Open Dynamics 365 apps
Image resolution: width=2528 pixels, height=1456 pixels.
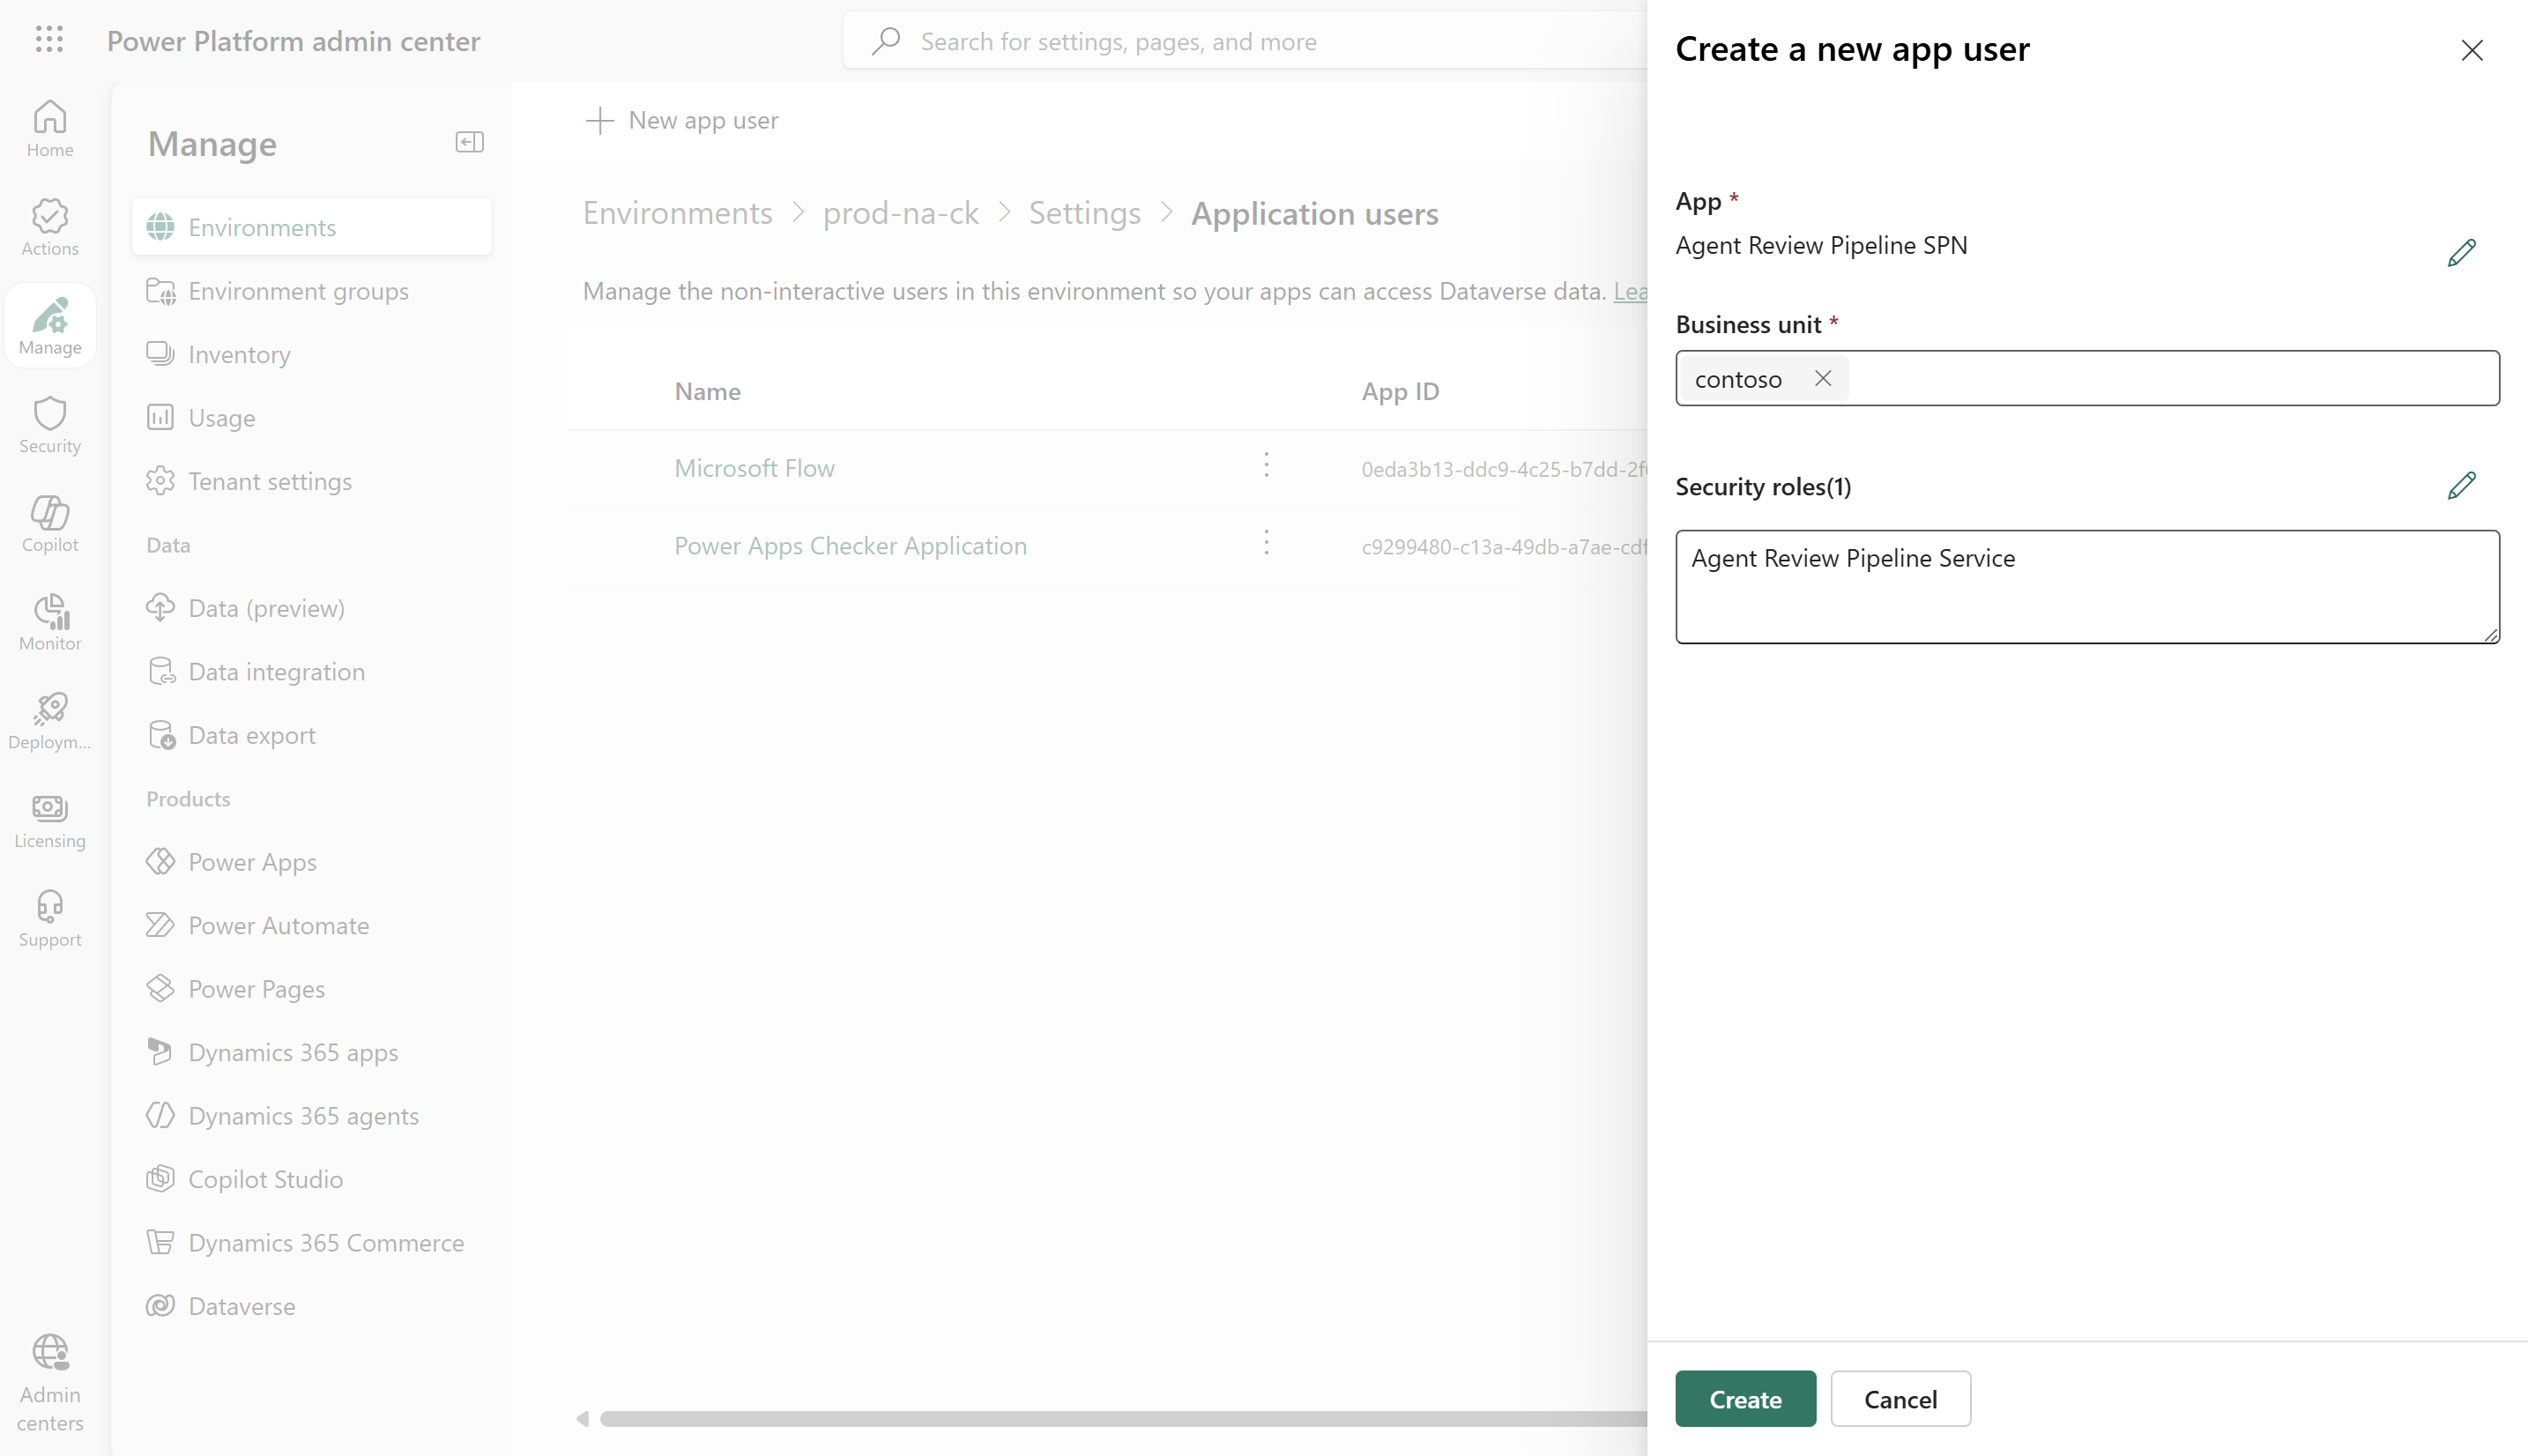311,1052
